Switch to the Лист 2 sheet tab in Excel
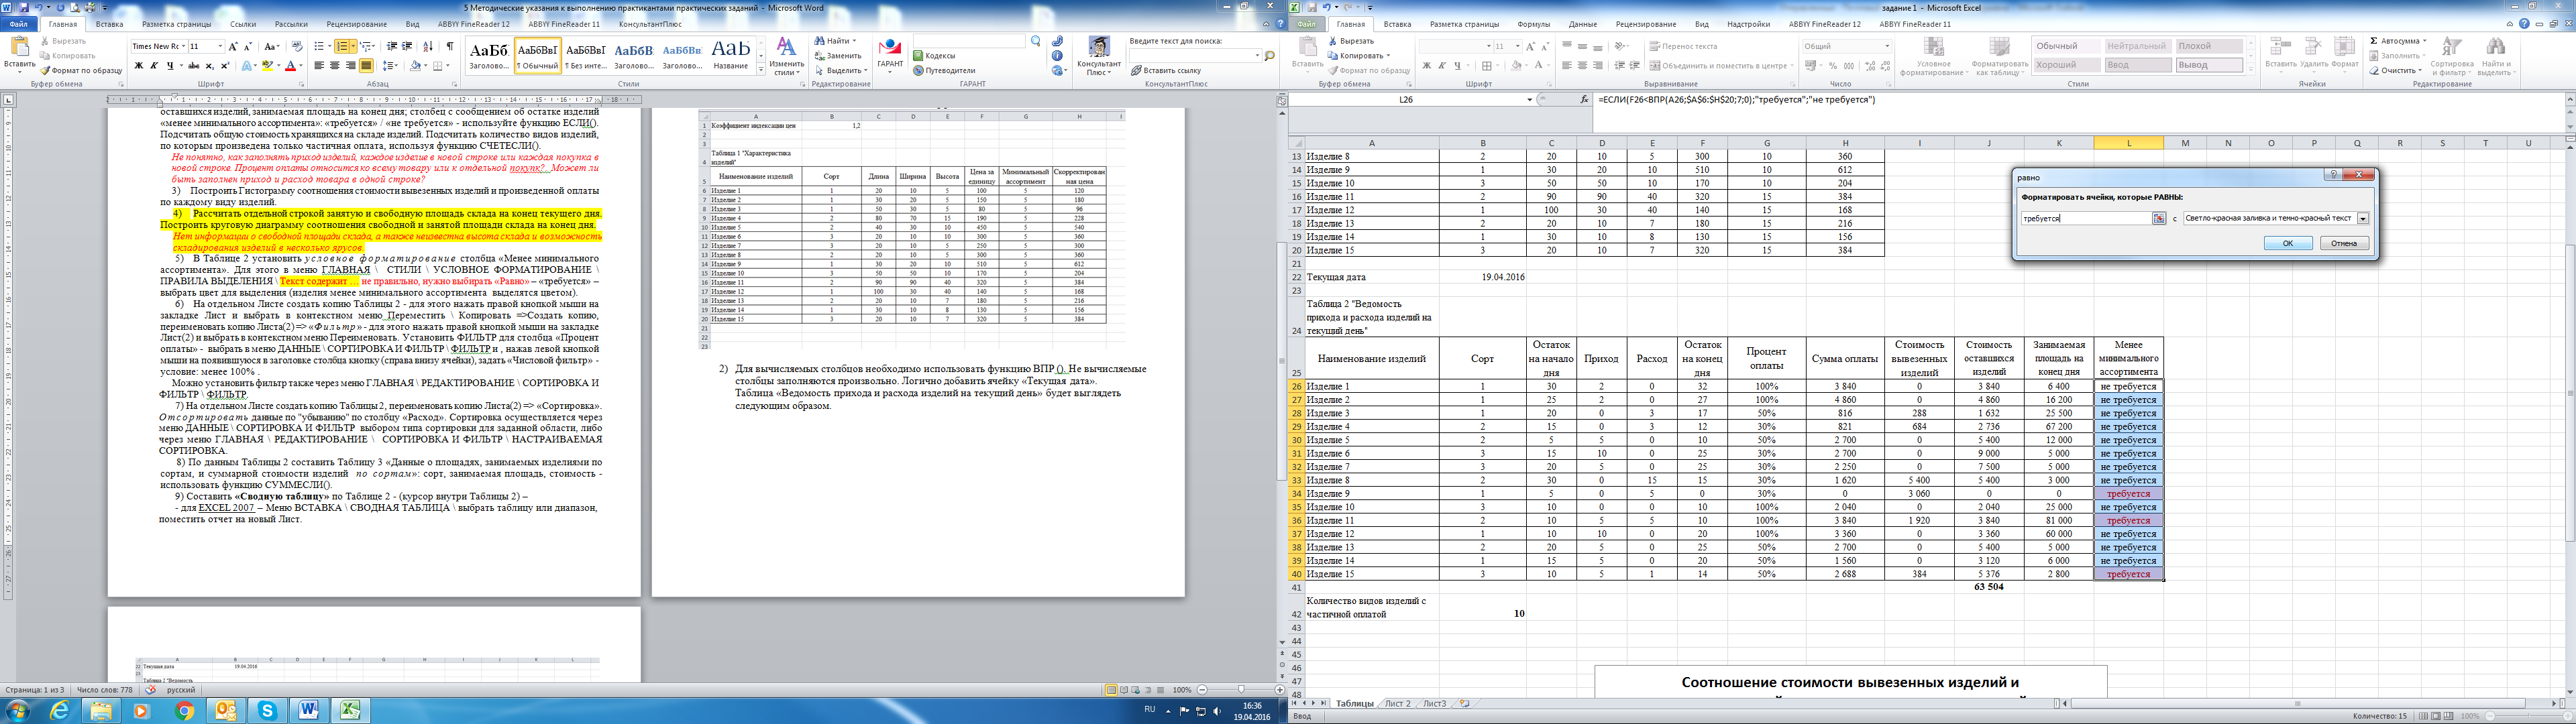 click(1397, 703)
